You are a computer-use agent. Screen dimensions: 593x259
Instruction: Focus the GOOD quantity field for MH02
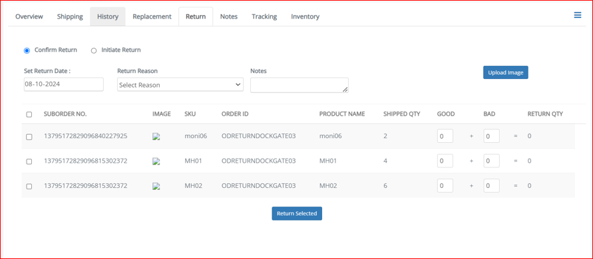click(x=445, y=186)
